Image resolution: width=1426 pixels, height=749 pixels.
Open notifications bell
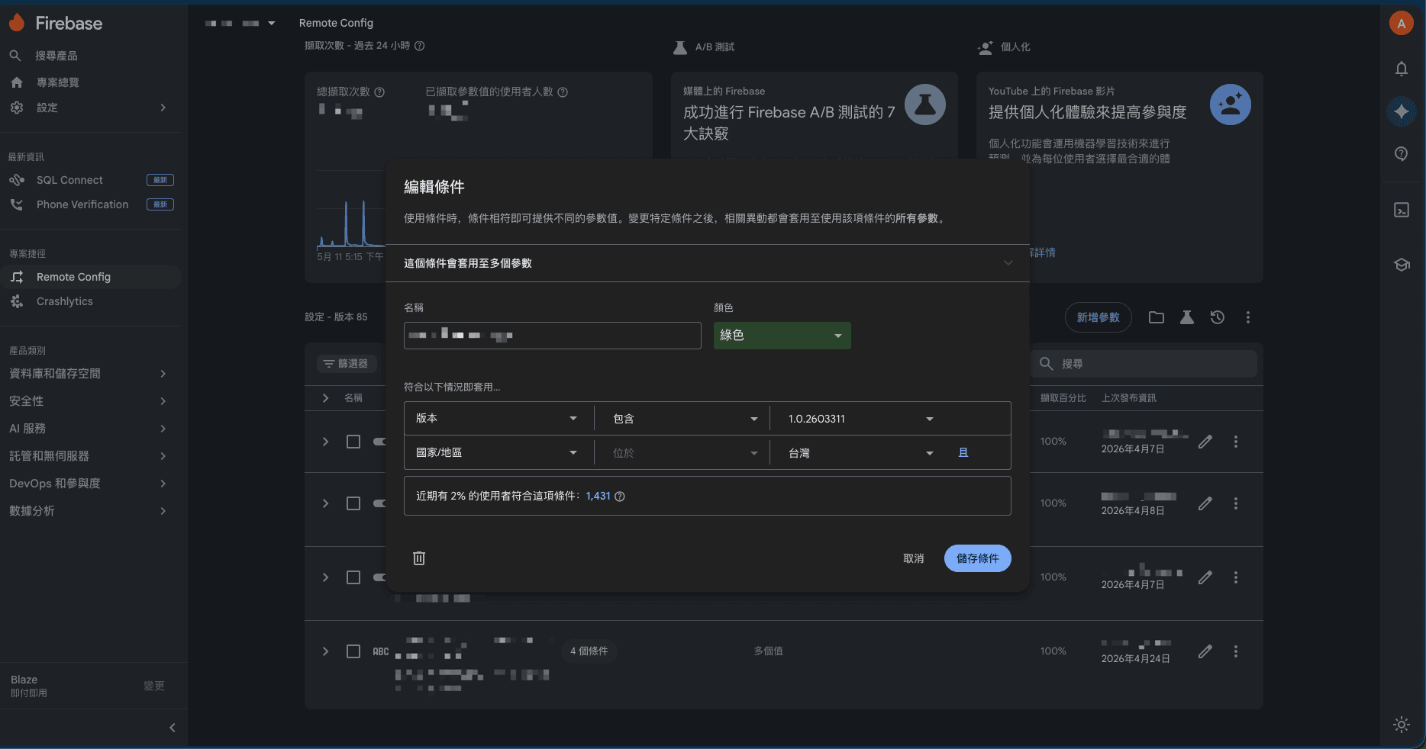click(x=1402, y=69)
